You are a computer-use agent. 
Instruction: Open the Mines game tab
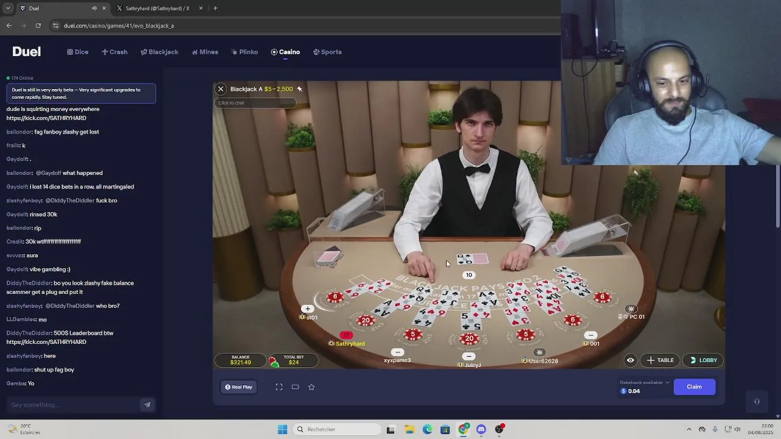tap(204, 52)
